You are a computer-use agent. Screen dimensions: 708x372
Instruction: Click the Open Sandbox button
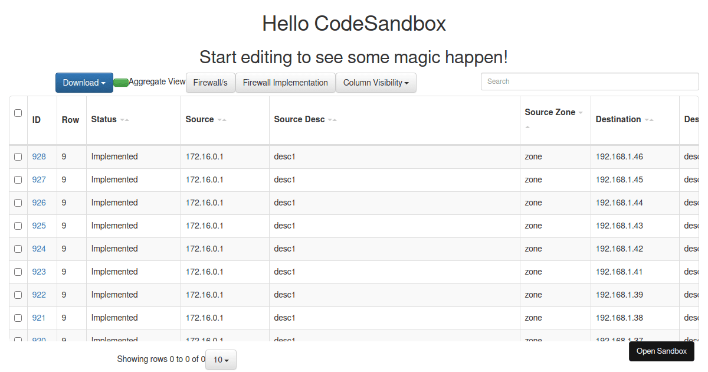click(661, 351)
